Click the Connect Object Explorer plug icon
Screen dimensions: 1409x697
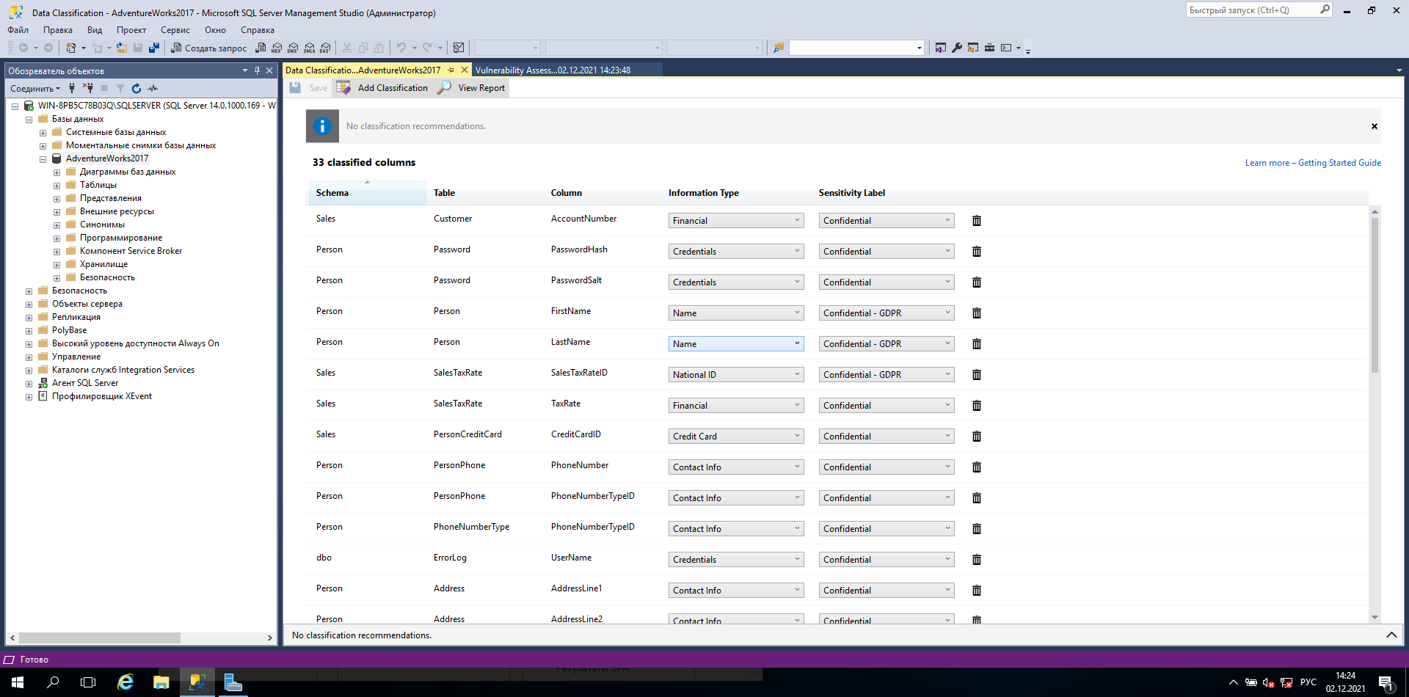[72, 88]
